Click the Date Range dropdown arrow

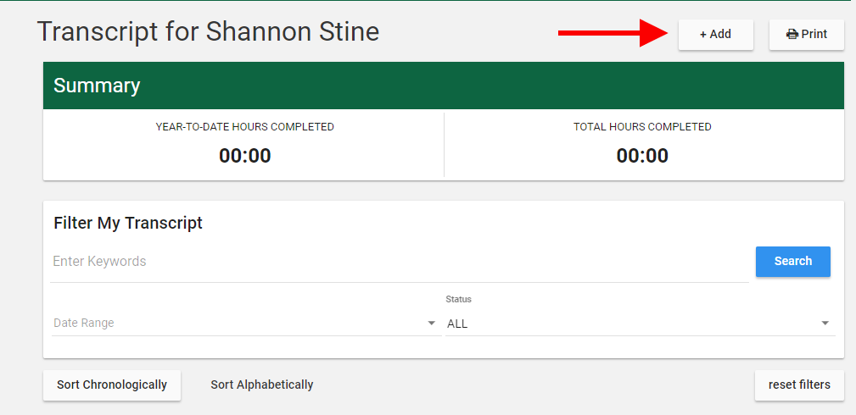[431, 324]
